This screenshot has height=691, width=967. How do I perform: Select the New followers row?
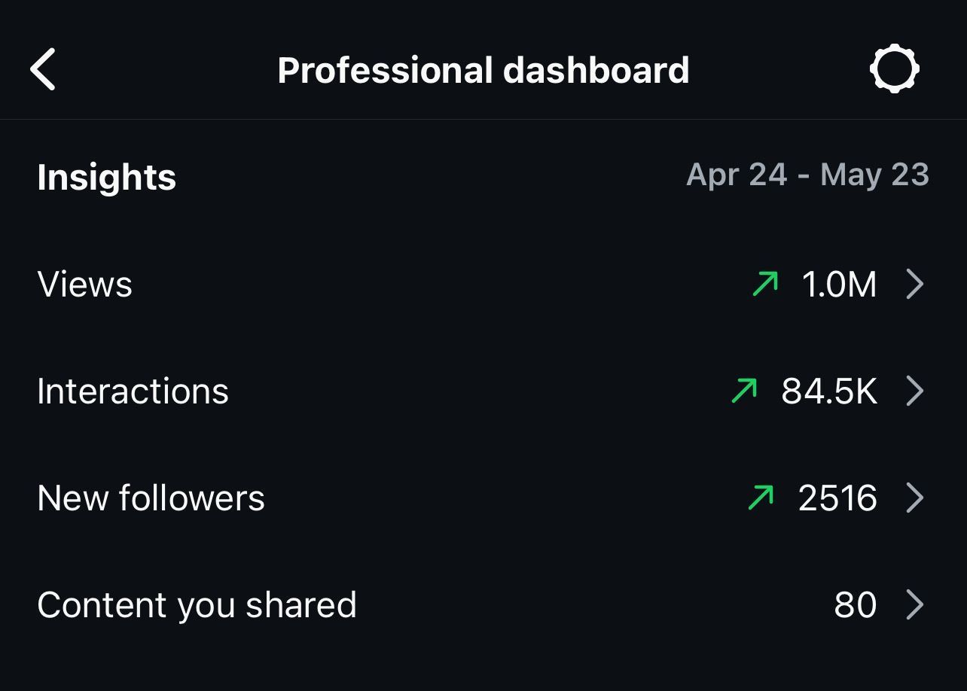[x=151, y=498]
